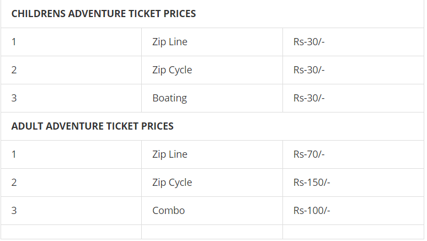
Task: Click children's Zip Cycle price Rs-30/-
Action: [x=309, y=70]
